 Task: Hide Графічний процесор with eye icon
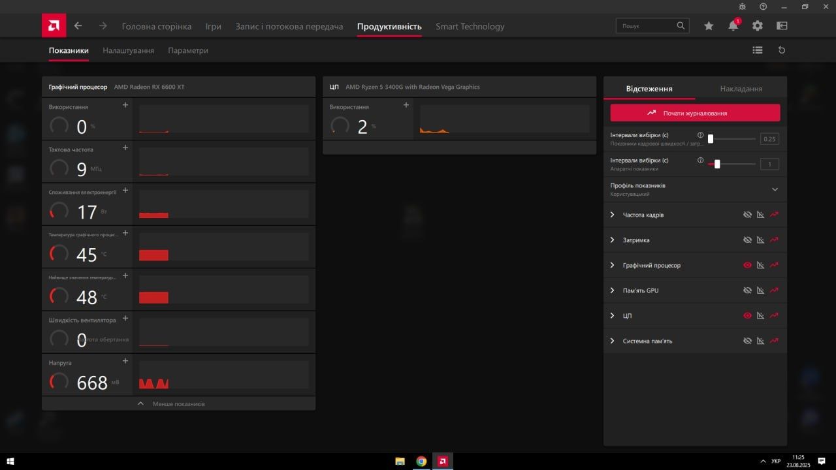(748, 265)
